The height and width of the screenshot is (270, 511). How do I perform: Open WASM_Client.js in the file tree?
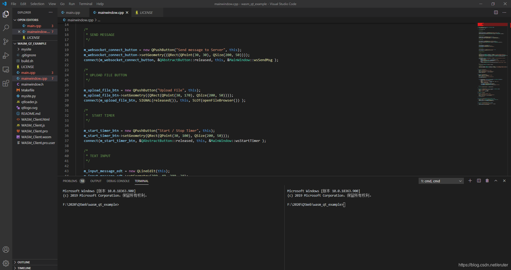click(x=35, y=125)
